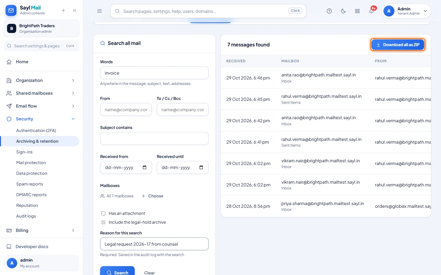Screen dimensions: 441x275
Task: Open the hamburger menu icon
Action: pos(100,11)
